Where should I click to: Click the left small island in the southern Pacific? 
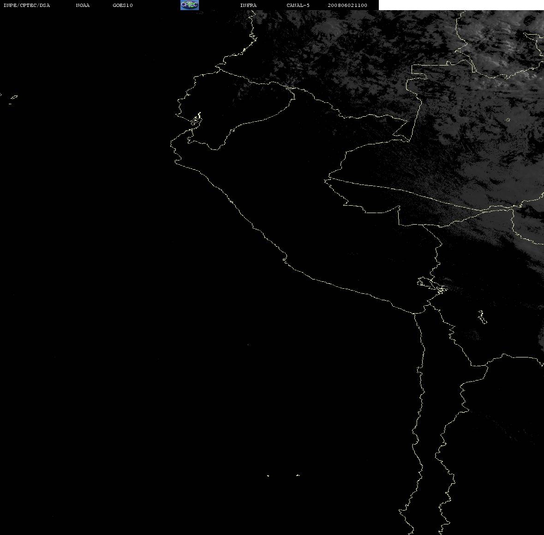268,476
